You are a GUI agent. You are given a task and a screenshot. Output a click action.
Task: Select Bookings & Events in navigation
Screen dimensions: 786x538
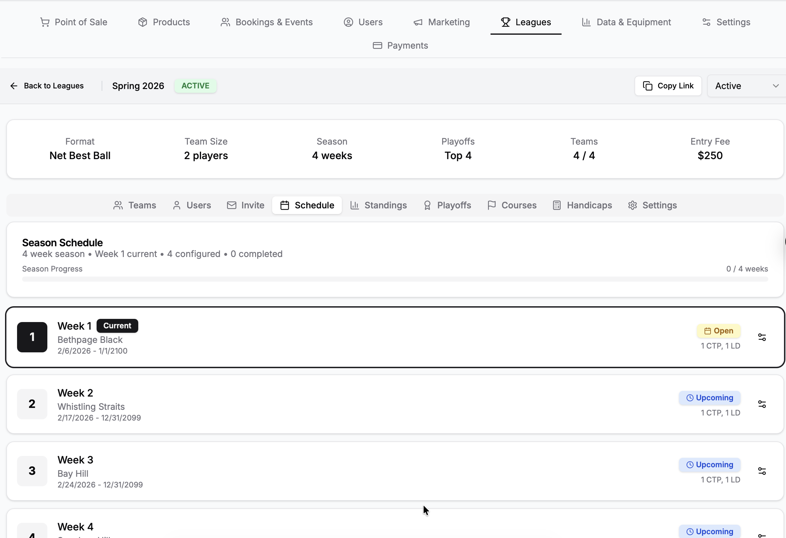pyautogui.click(x=266, y=22)
